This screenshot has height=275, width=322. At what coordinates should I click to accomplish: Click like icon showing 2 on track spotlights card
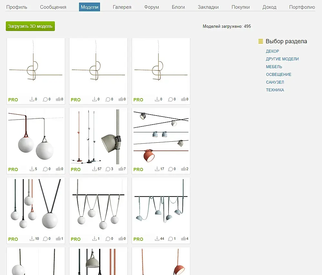point(183,169)
